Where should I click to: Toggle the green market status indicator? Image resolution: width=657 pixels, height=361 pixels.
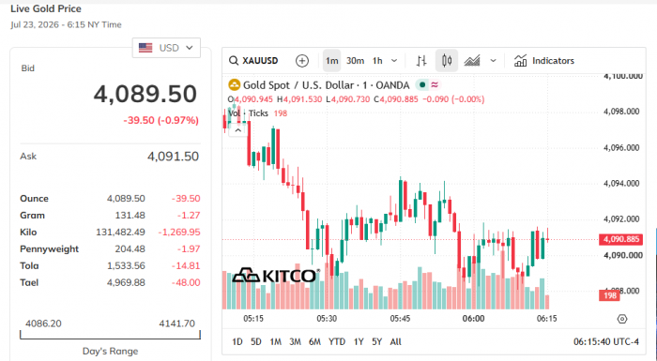422,85
